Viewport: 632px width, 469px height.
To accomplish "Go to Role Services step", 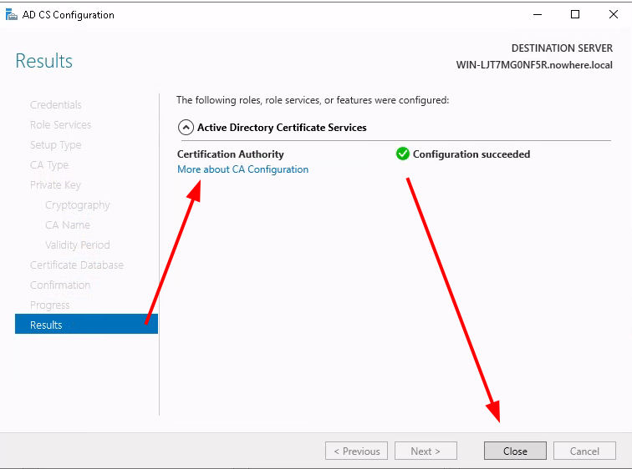I will pyautogui.click(x=60, y=124).
